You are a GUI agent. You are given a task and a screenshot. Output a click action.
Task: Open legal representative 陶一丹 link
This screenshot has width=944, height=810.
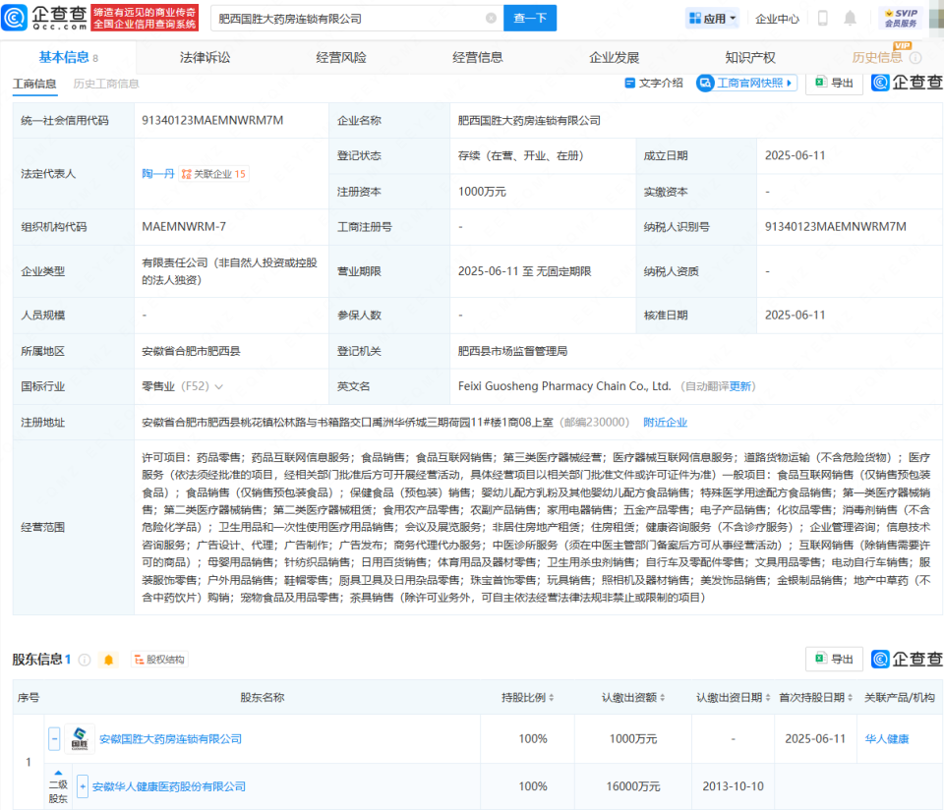coord(157,174)
